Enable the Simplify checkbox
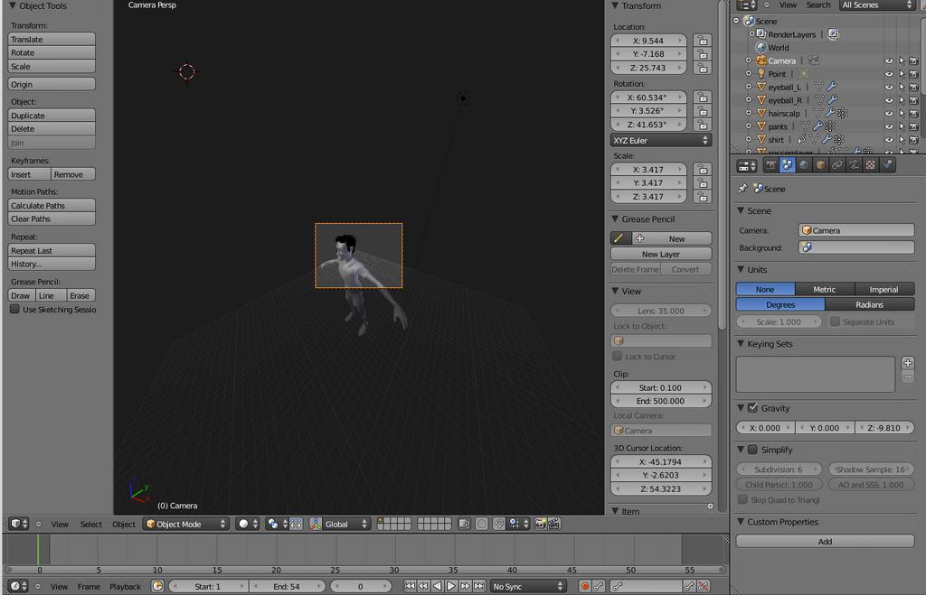 pos(752,450)
